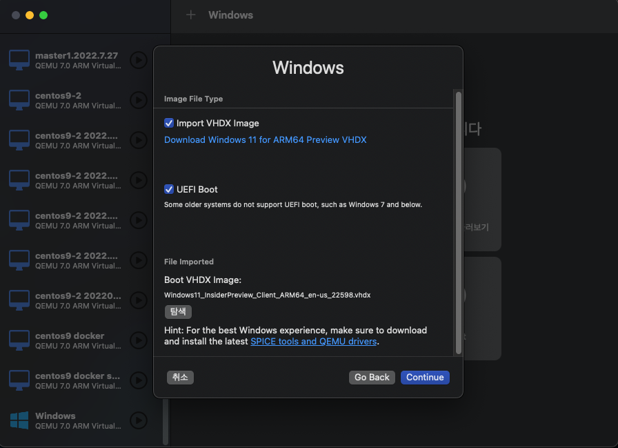Click the 취소 cancel button
Viewport: 618px width, 448px height.
180,378
